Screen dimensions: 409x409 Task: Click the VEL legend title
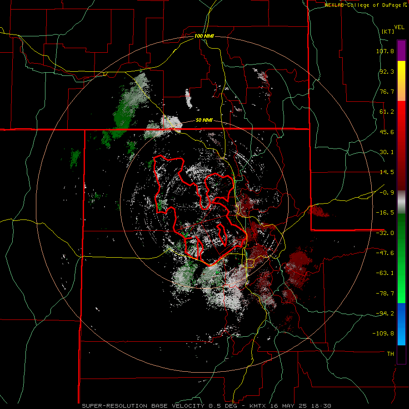coord(399,27)
